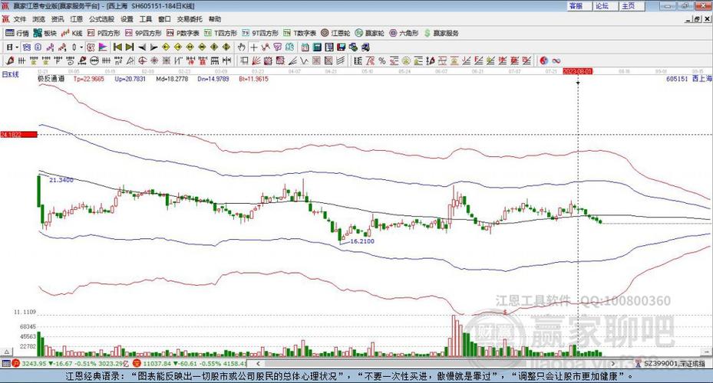Click the 16.2100 low price label
Screen dimensions: 713x383
tap(362, 241)
